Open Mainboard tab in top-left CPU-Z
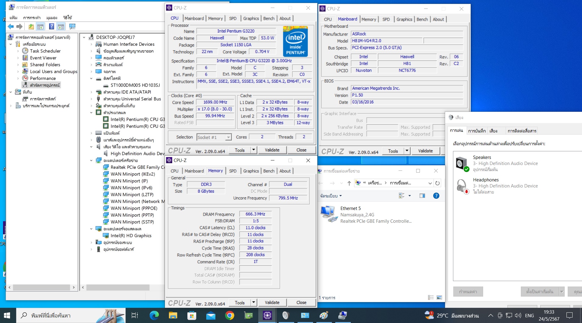This screenshot has width=582, height=323. point(194,19)
